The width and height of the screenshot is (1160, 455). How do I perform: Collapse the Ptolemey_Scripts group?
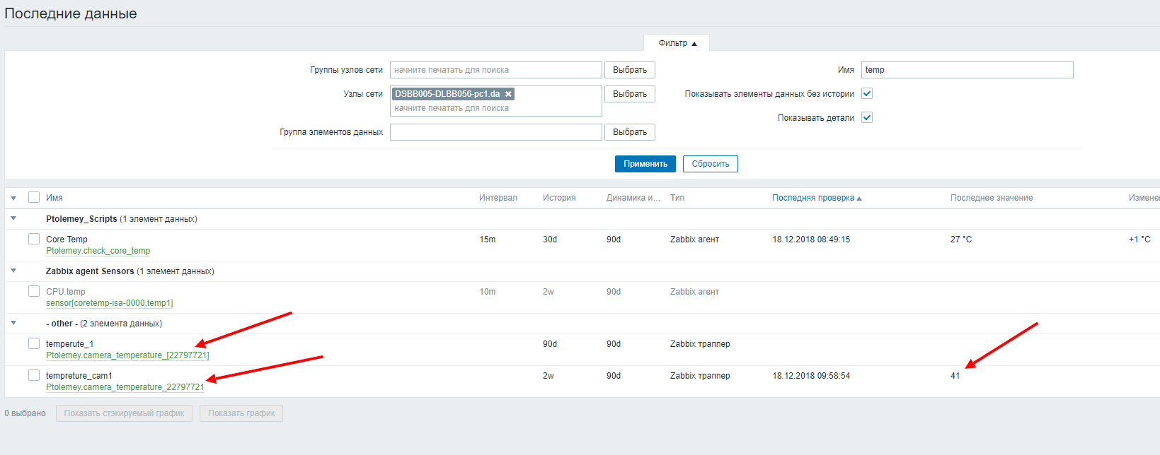[13, 219]
